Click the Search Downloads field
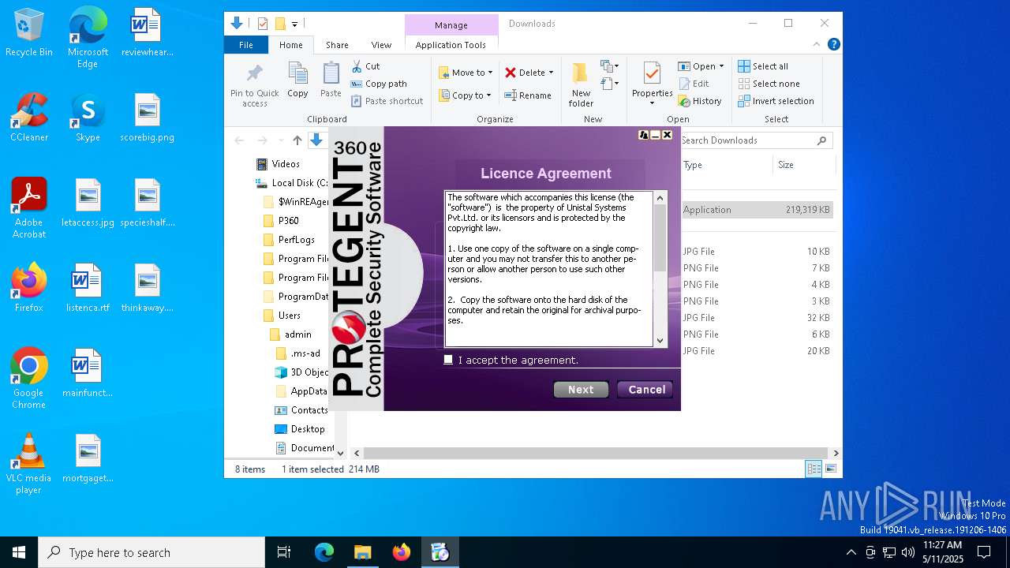This screenshot has height=568, width=1010. coord(756,140)
